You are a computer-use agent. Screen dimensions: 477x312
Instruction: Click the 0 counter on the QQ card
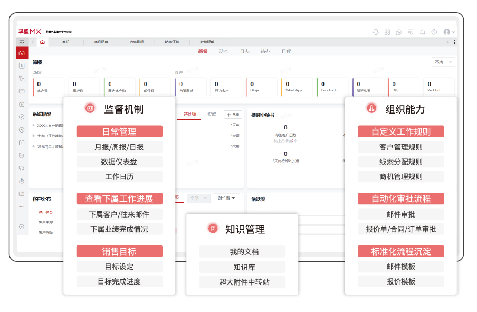(x=393, y=84)
